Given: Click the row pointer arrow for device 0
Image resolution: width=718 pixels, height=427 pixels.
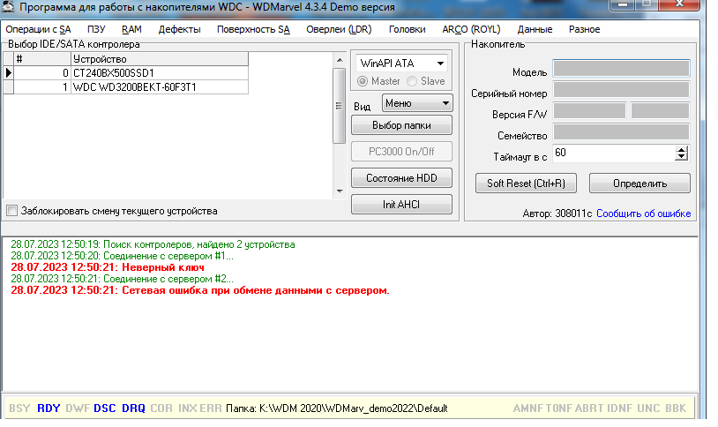Looking at the screenshot, I should click(9, 73).
